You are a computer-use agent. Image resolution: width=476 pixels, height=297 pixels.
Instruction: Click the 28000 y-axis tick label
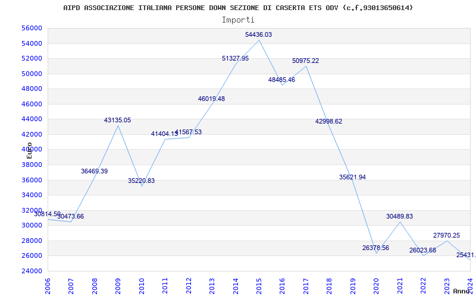[32, 241]
